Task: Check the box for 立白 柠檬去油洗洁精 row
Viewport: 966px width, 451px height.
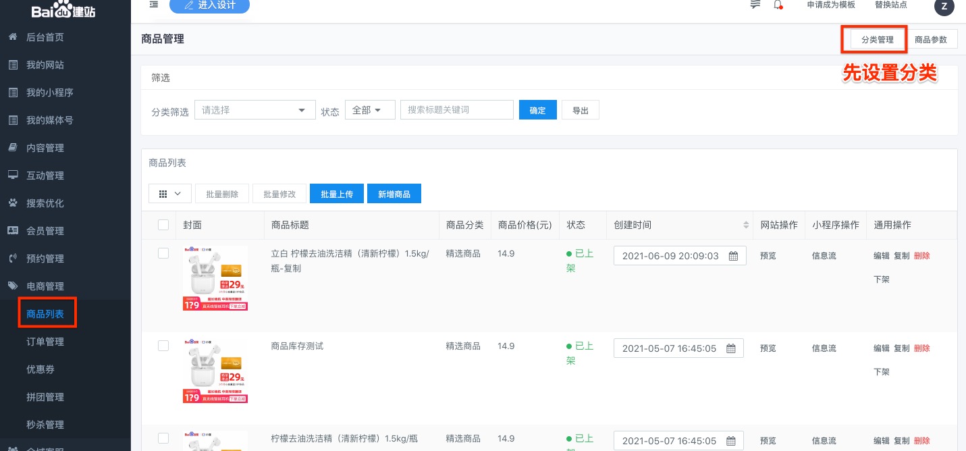Action: coord(163,253)
